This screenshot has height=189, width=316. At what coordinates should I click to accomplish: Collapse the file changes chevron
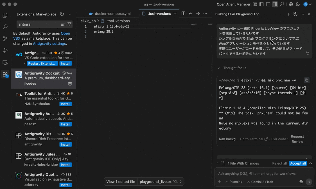pyautogui.click(x=311, y=163)
